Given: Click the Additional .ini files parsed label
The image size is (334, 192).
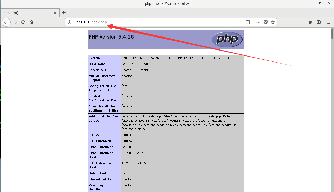Looking at the screenshot, I should [104, 119].
